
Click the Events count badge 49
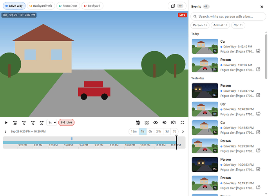point(206,7)
